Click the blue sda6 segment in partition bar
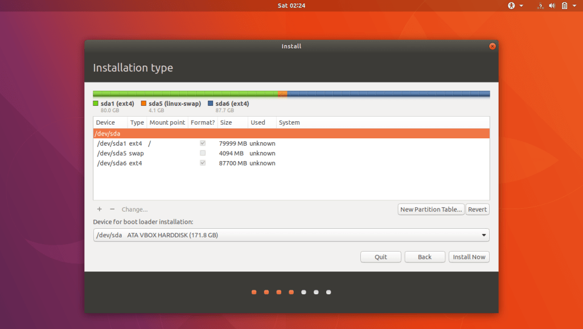This screenshot has width=583, height=329. 387,93
